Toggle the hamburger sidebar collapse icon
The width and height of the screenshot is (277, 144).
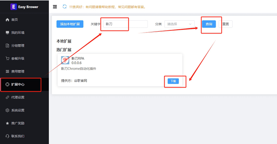(55, 7)
